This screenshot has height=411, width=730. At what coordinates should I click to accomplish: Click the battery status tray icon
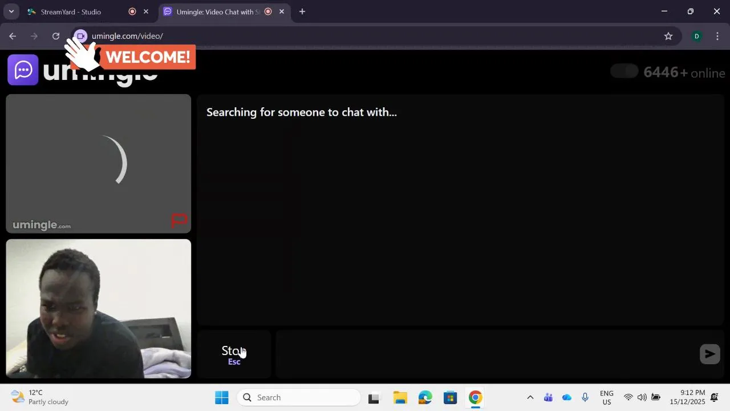656,397
